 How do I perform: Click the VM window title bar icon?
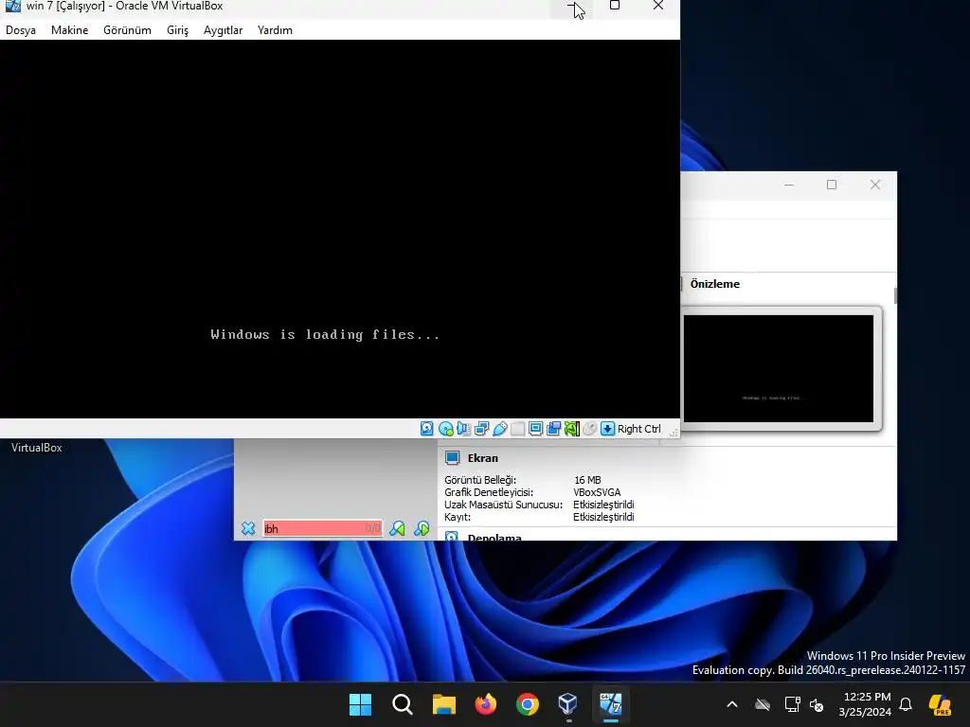12,7
